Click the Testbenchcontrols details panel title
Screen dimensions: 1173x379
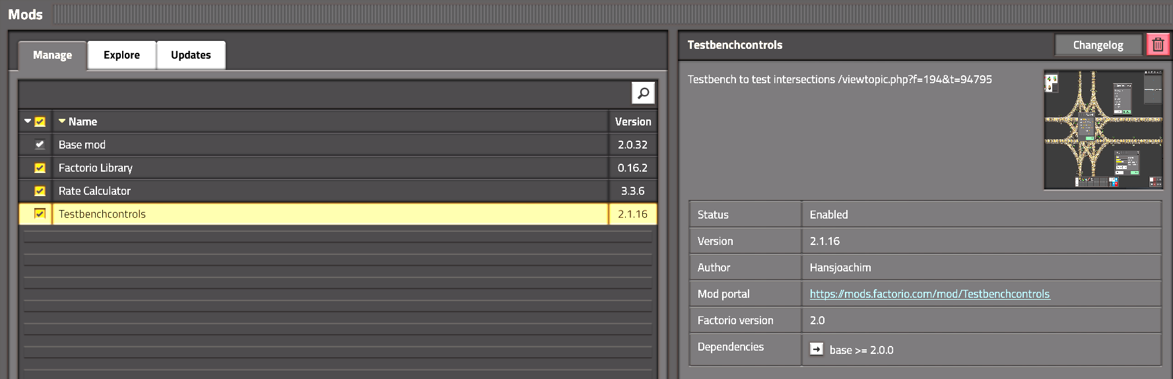point(735,45)
